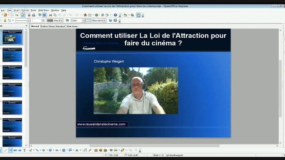The width and height of the screenshot is (285, 160).
Task: Select the Basic Shapes diamond tool
Action: pyautogui.click(x=44, y=150)
